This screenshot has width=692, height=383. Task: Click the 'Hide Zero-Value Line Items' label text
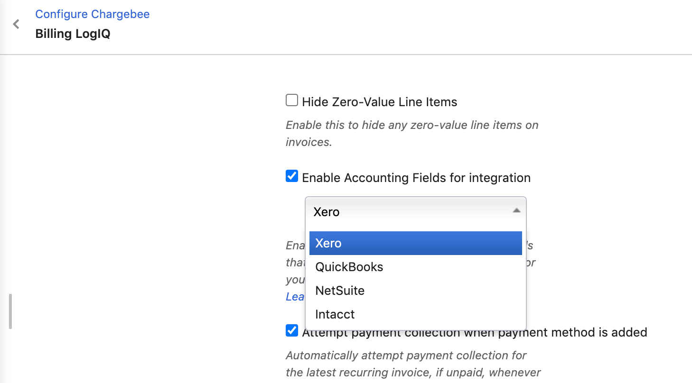pyautogui.click(x=379, y=102)
